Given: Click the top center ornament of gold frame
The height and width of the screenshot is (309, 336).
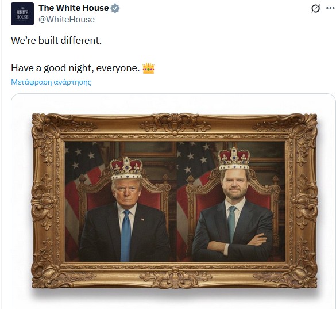Looking at the screenshot, I should click(175, 124).
